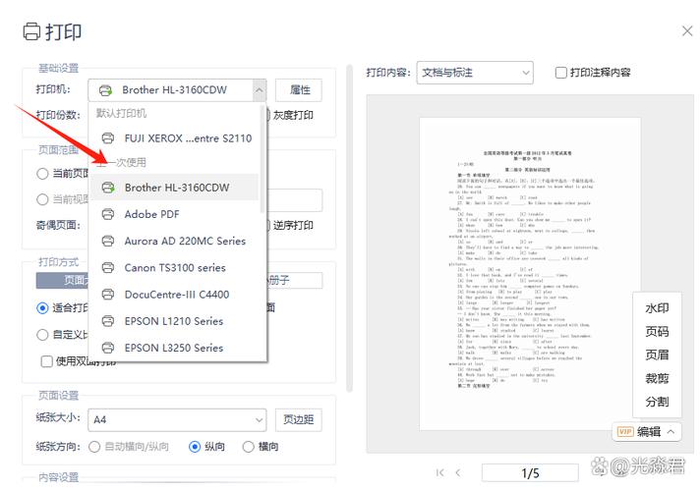
Task: Choose 裁剪 crop option
Action: (657, 378)
